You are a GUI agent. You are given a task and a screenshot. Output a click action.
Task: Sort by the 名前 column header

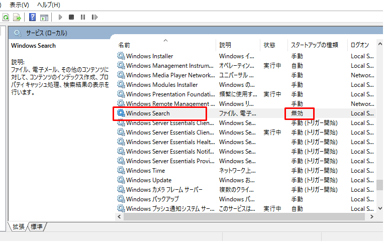point(166,45)
